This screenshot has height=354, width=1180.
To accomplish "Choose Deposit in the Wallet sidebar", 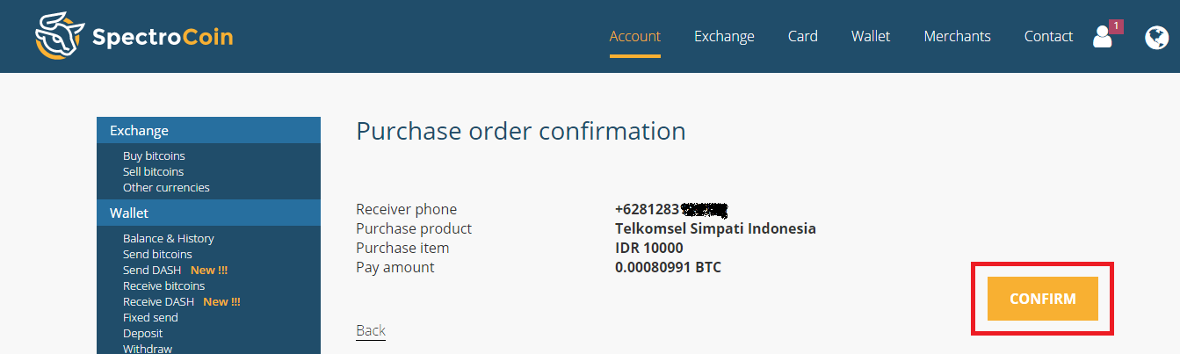I will 142,333.
